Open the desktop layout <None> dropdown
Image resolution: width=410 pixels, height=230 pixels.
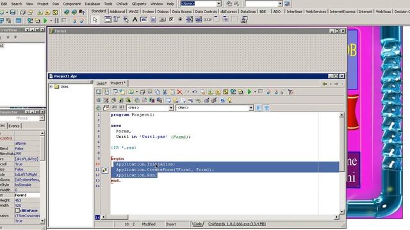click(x=218, y=4)
